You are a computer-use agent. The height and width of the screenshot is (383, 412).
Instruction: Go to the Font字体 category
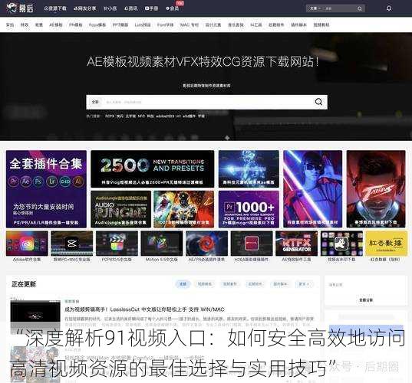tap(165, 25)
